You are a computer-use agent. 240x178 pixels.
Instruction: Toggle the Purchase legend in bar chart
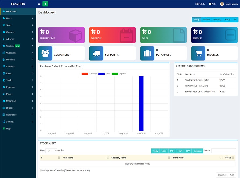click(x=89, y=74)
